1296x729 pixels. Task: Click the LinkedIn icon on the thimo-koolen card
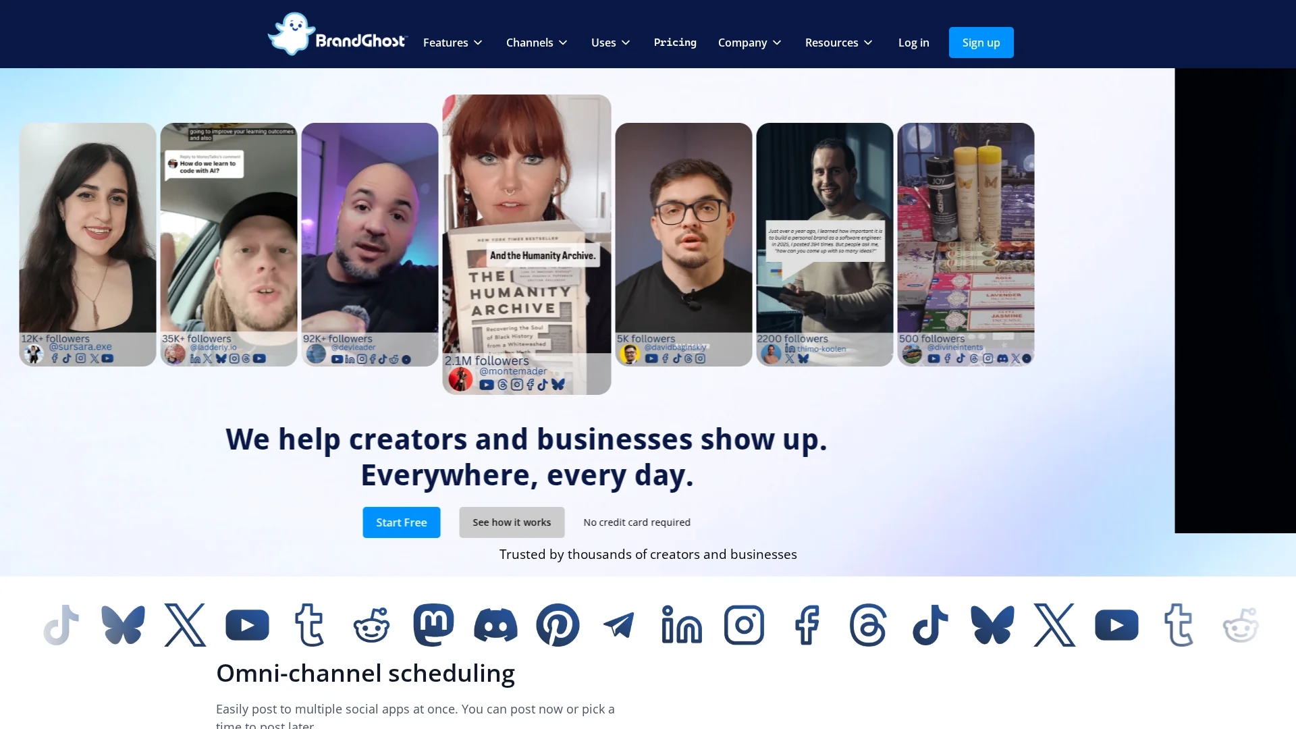click(x=790, y=348)
